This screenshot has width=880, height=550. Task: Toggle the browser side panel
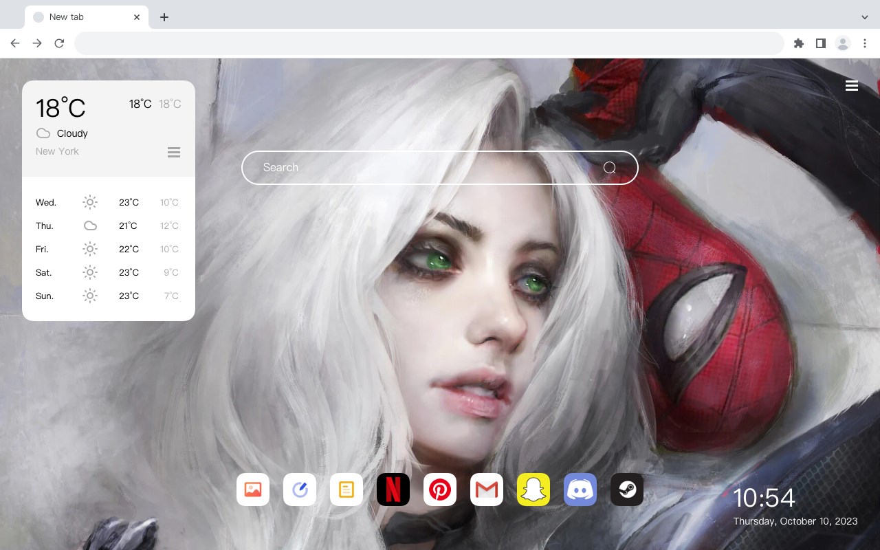pos(820,43)
